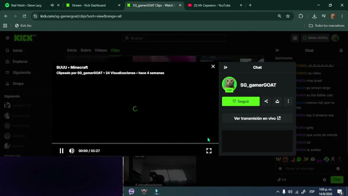Open the SG_gamerGOAT channel name link
The image size is (348, 196).
click(258, 85)
